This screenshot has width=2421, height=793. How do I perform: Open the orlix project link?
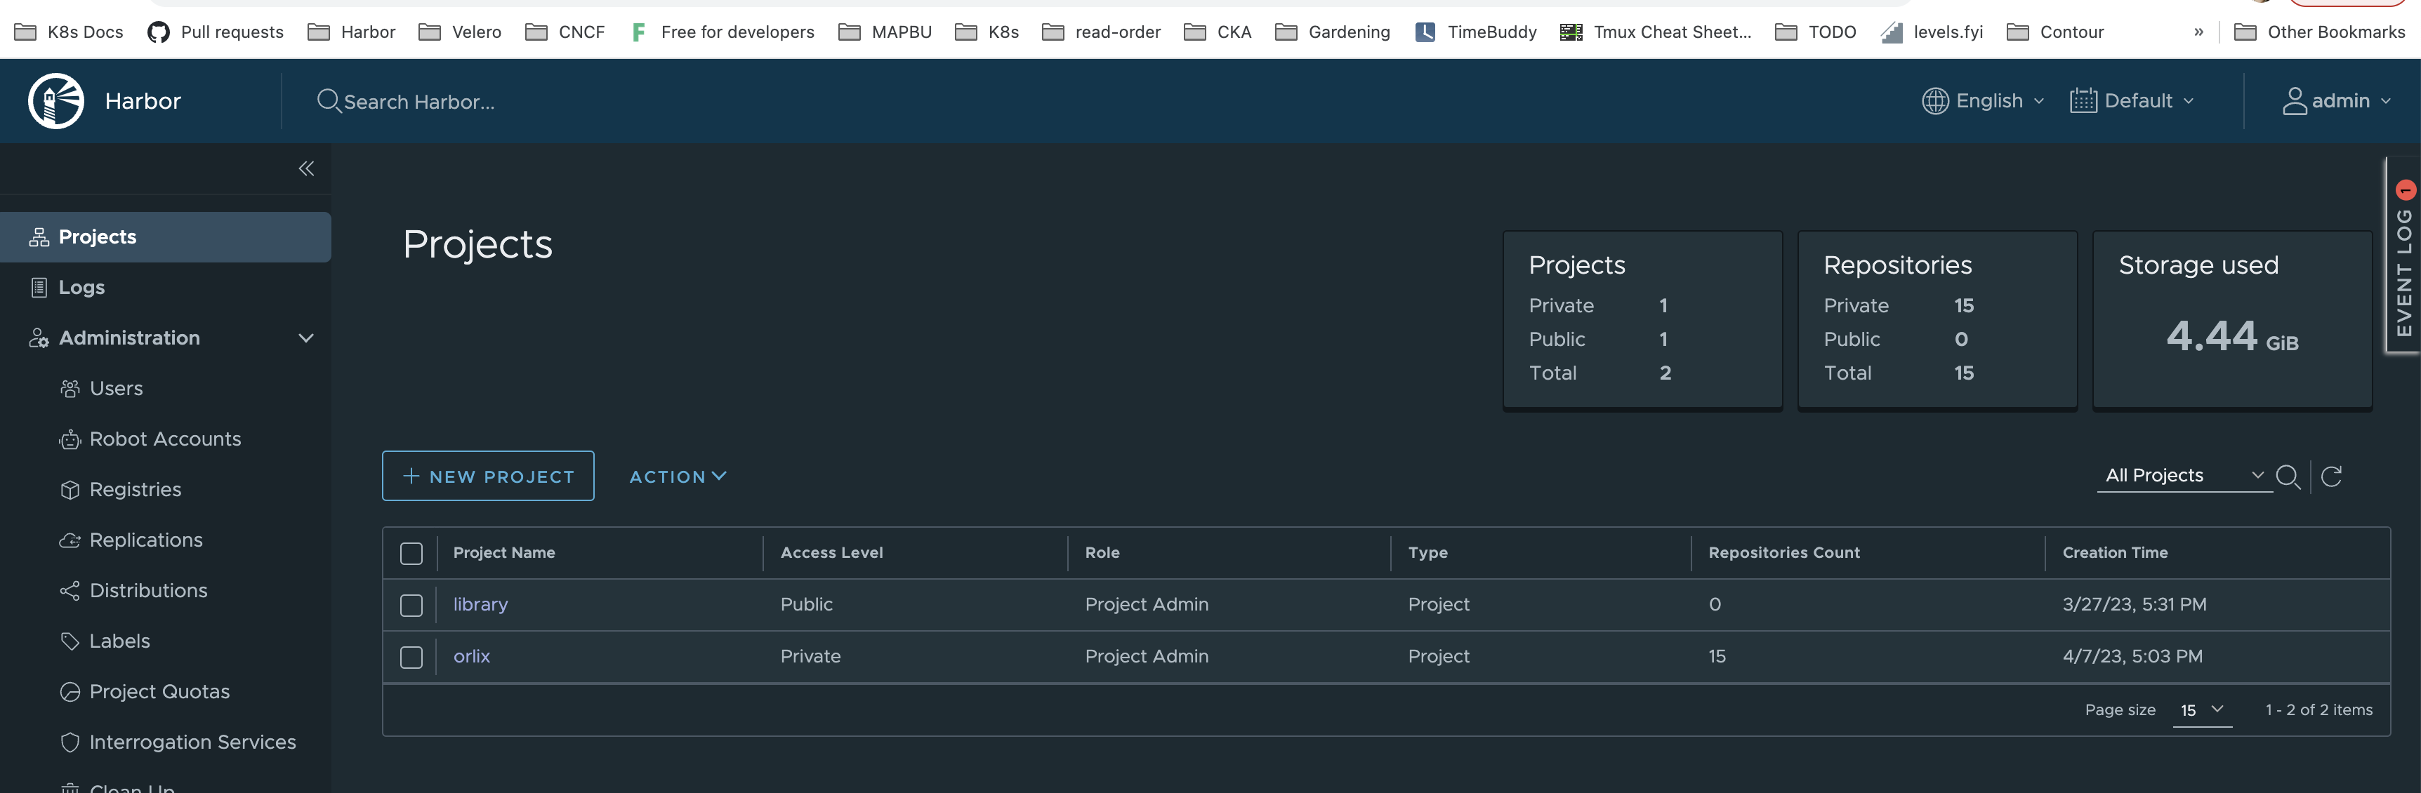(471, 656)
